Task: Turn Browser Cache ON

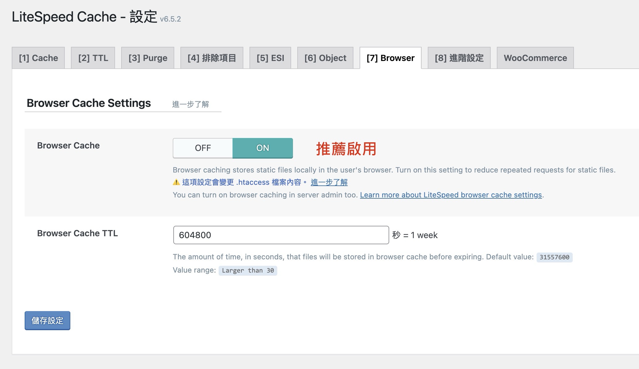Action: (263, 148)
